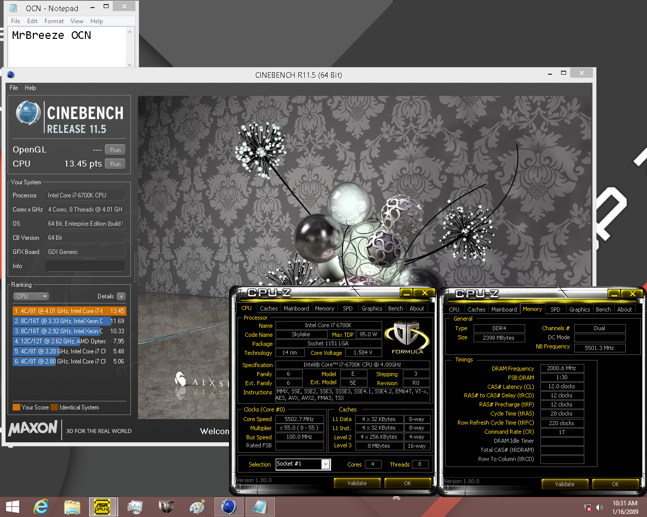
Task: Switch to About tab in left CPU-Z
Action: point(417,308)
